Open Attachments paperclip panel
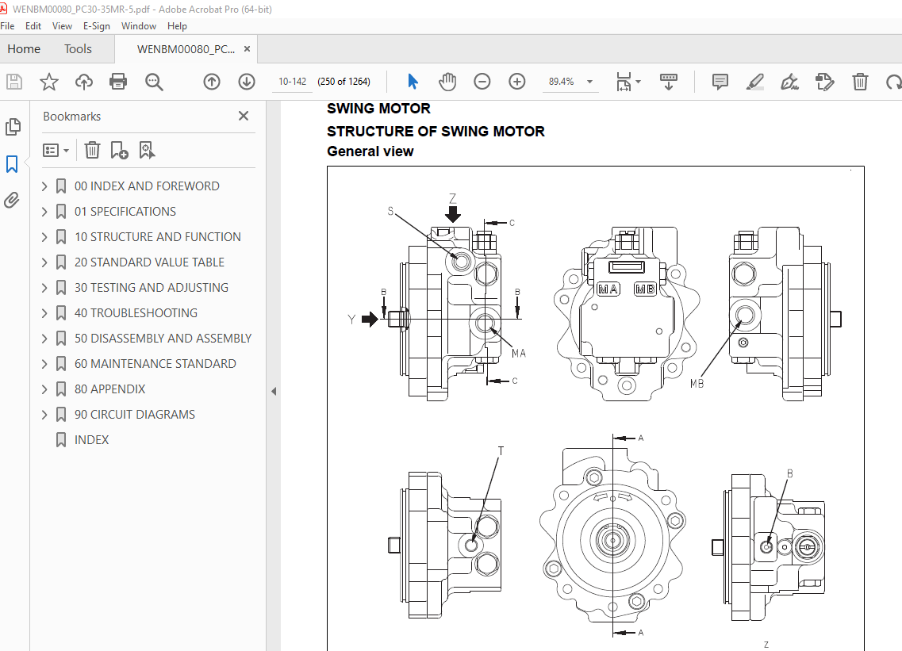Image resolution: width=902 pixels, height=651 pixels. (x=12, y=200)
